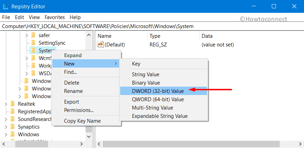Select String Value in the submenu
304x148 pixels.
click(x=164, y=75)
